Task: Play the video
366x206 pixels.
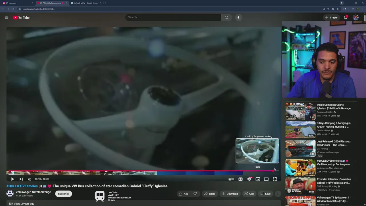Action: 13,179
